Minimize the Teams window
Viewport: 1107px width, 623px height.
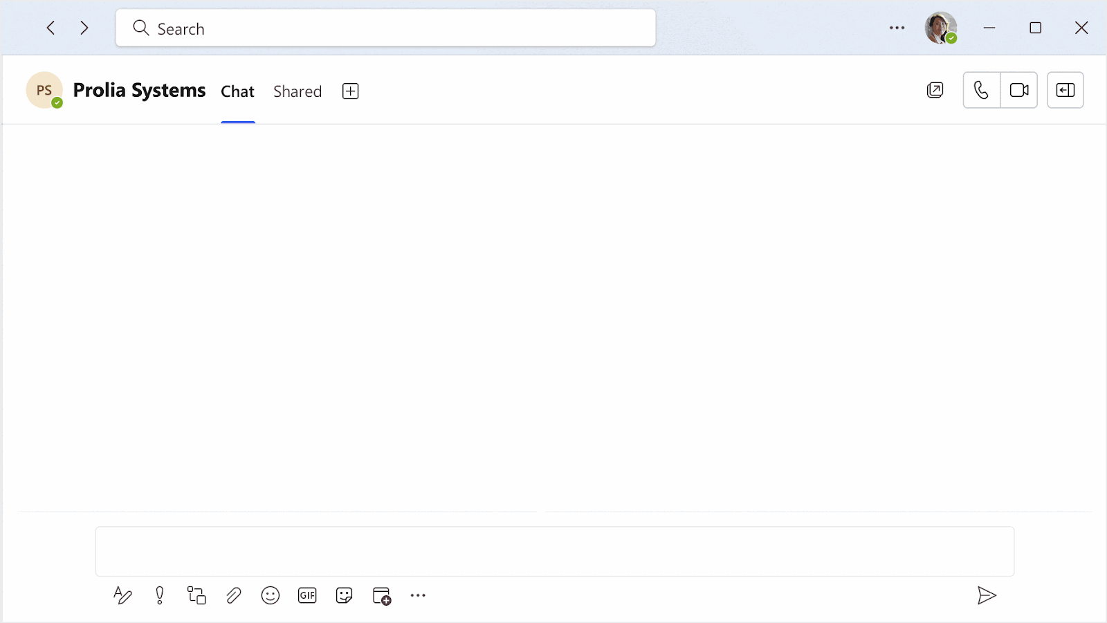click(989, 28)
